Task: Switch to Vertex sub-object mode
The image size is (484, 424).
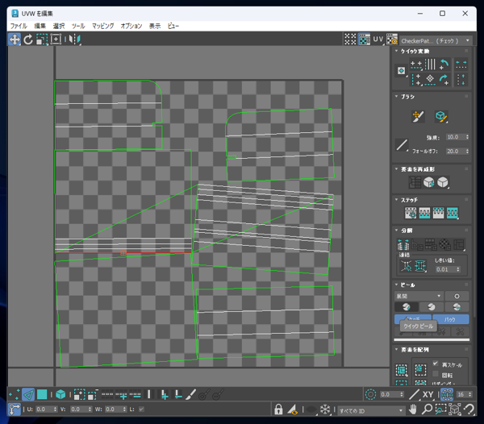Action: coord(15,394)
